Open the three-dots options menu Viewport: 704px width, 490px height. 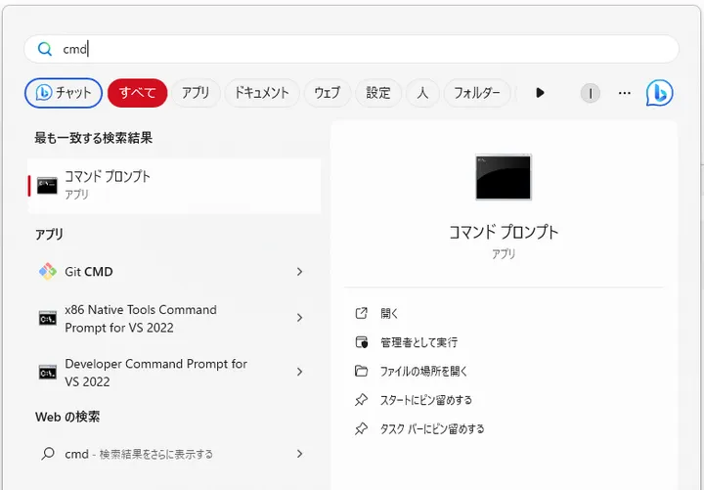point(625,93)
